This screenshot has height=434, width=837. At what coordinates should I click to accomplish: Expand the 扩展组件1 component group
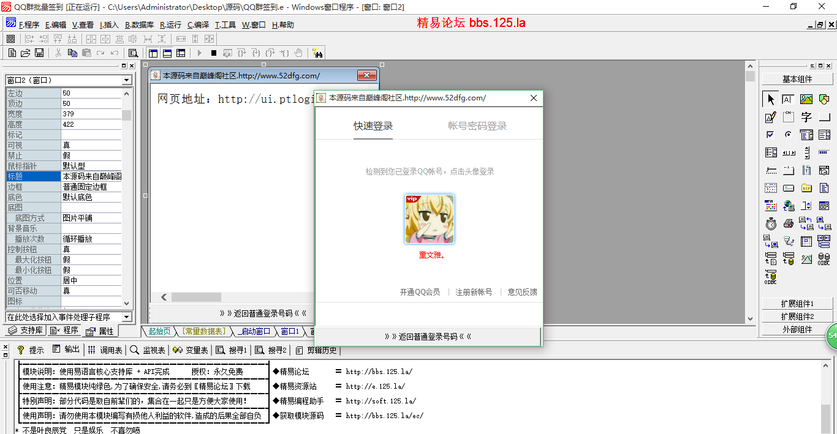click(797, 304)
